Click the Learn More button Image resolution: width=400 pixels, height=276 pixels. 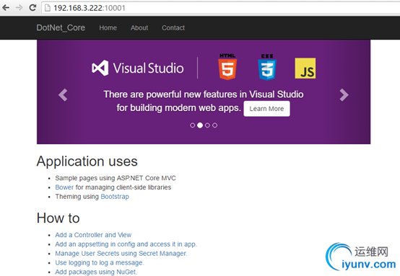point(266,109)
